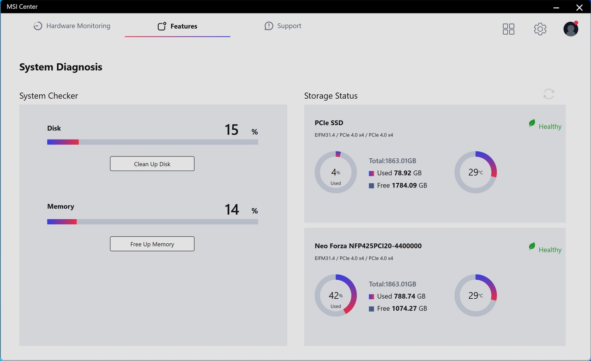Refresh the Storage Status panel
This screenshot has height=361, width=591.
(x=549, y=94)
